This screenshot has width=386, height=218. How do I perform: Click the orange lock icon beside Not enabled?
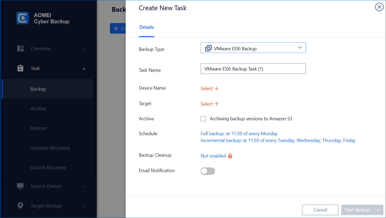pyautogui.click(x=230, y=156)
